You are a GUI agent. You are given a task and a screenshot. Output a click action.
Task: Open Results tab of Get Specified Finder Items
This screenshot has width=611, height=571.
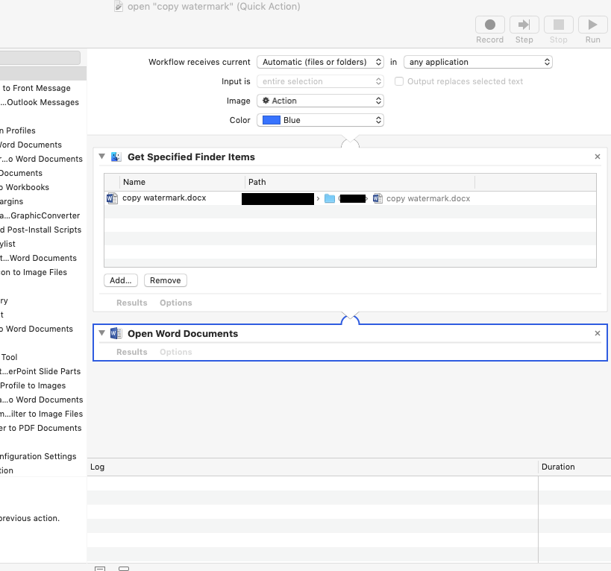click(x=131, y=303)
